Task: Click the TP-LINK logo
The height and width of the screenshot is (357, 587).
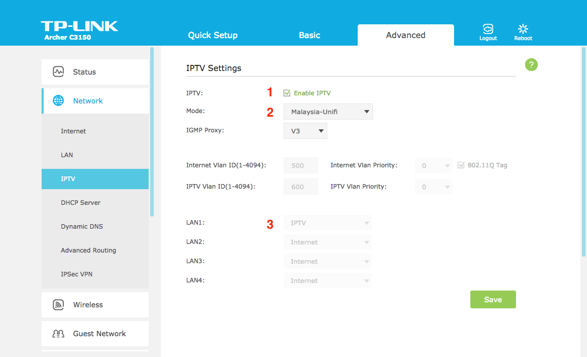Action: 79,26
